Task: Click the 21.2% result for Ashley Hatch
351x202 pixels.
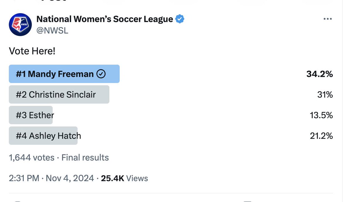Action: [321, 136]
